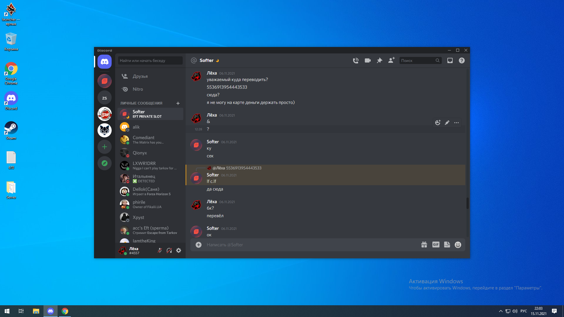Open the inbox icon
This screenshot has height=317, width=564.
click(x=450, y=60)
